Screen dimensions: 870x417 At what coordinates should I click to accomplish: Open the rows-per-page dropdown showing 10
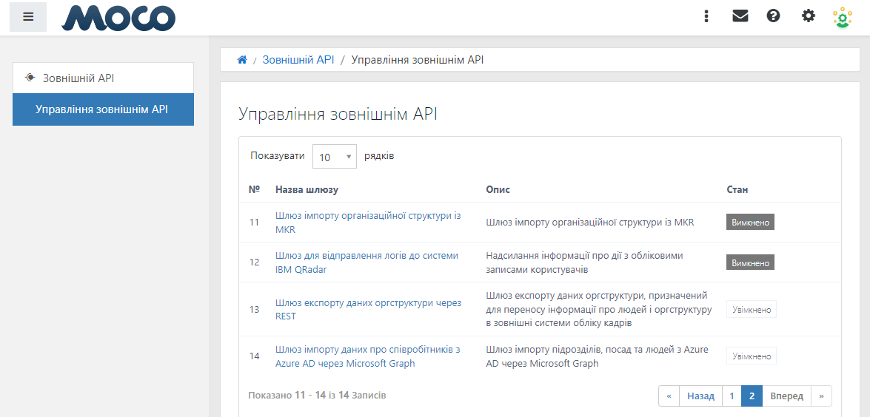pyautogui.click(x=335, y=157)
